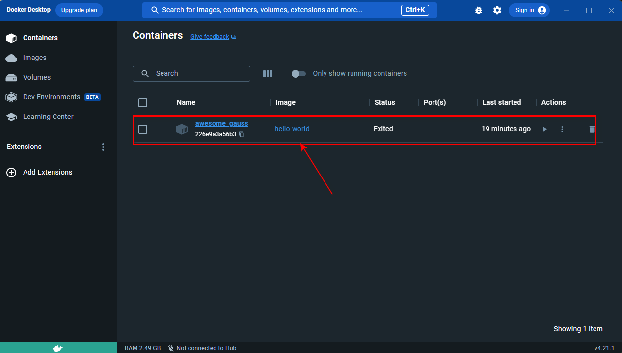Image resolution: width=622 pixels, height=353 pixels.
Task: Check the select-all header checkbox
Action: pos(143,103)
